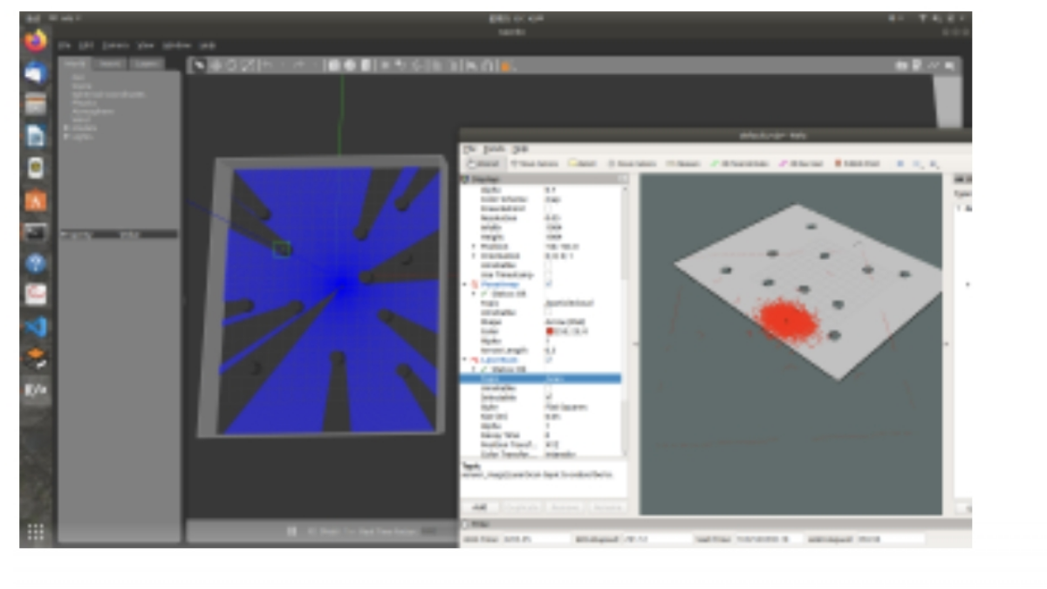Insert a sphere shape in Gazebo
This screenshot has height=589, width=1047.
click(348, 65)
